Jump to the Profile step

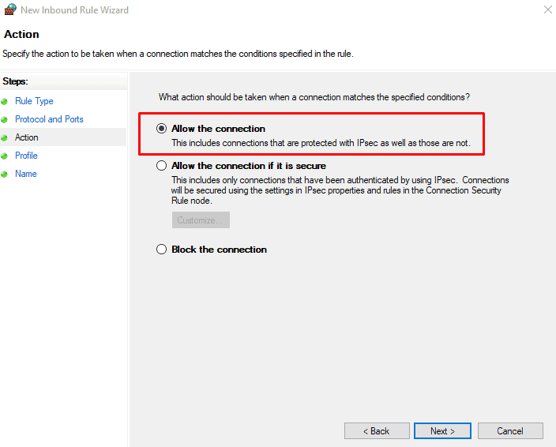(x=26, y=156)
